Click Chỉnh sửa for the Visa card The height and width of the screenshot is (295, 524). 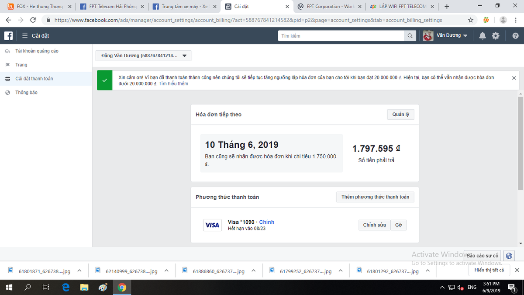pos(374,225)
